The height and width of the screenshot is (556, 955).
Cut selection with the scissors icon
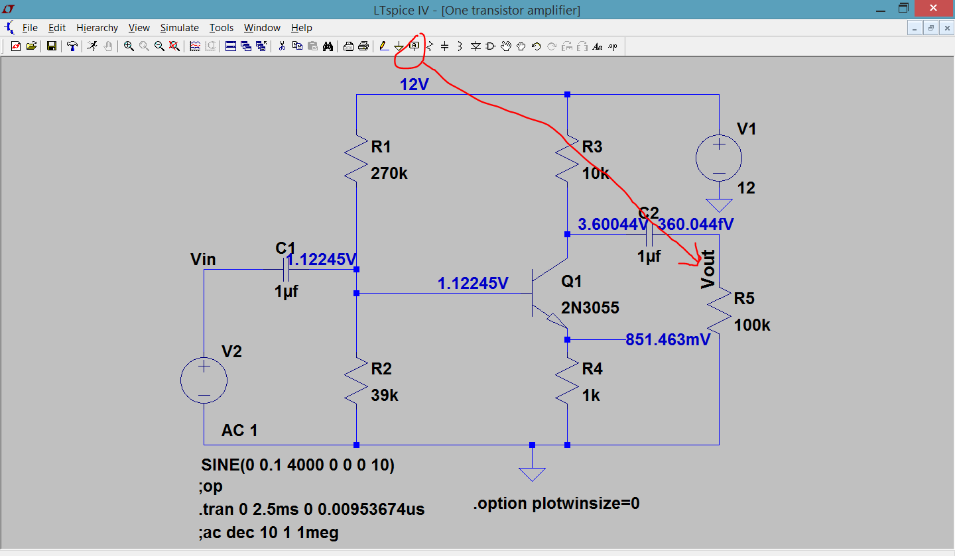pyautogui.click(x=282, y=46)
